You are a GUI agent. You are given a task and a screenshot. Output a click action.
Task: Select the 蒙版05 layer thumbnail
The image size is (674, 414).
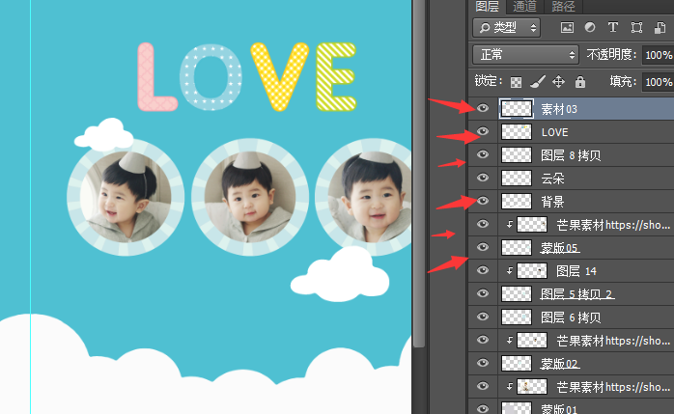pyautogui.click(x=517, y=248)
